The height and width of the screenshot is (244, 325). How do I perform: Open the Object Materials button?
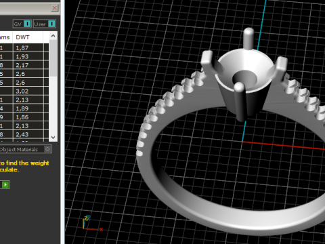25,149
